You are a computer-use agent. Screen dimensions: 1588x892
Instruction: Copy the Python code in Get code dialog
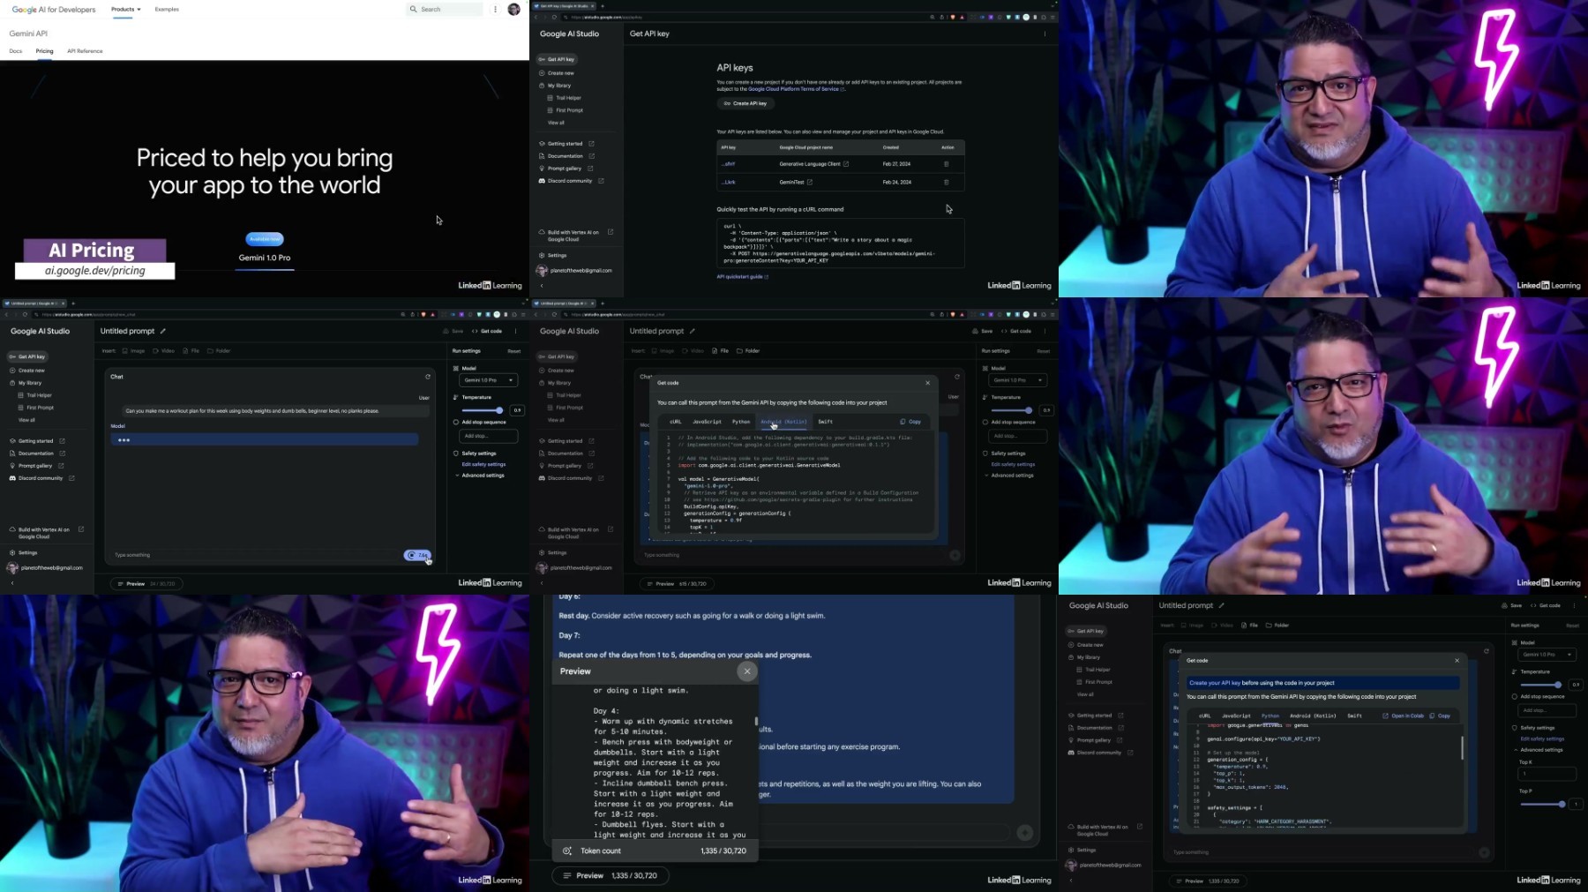tap(1440, 716)
